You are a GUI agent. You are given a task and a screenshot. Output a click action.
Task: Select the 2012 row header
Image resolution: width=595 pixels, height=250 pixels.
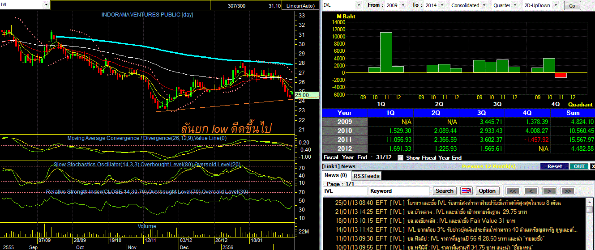point(345,148)
